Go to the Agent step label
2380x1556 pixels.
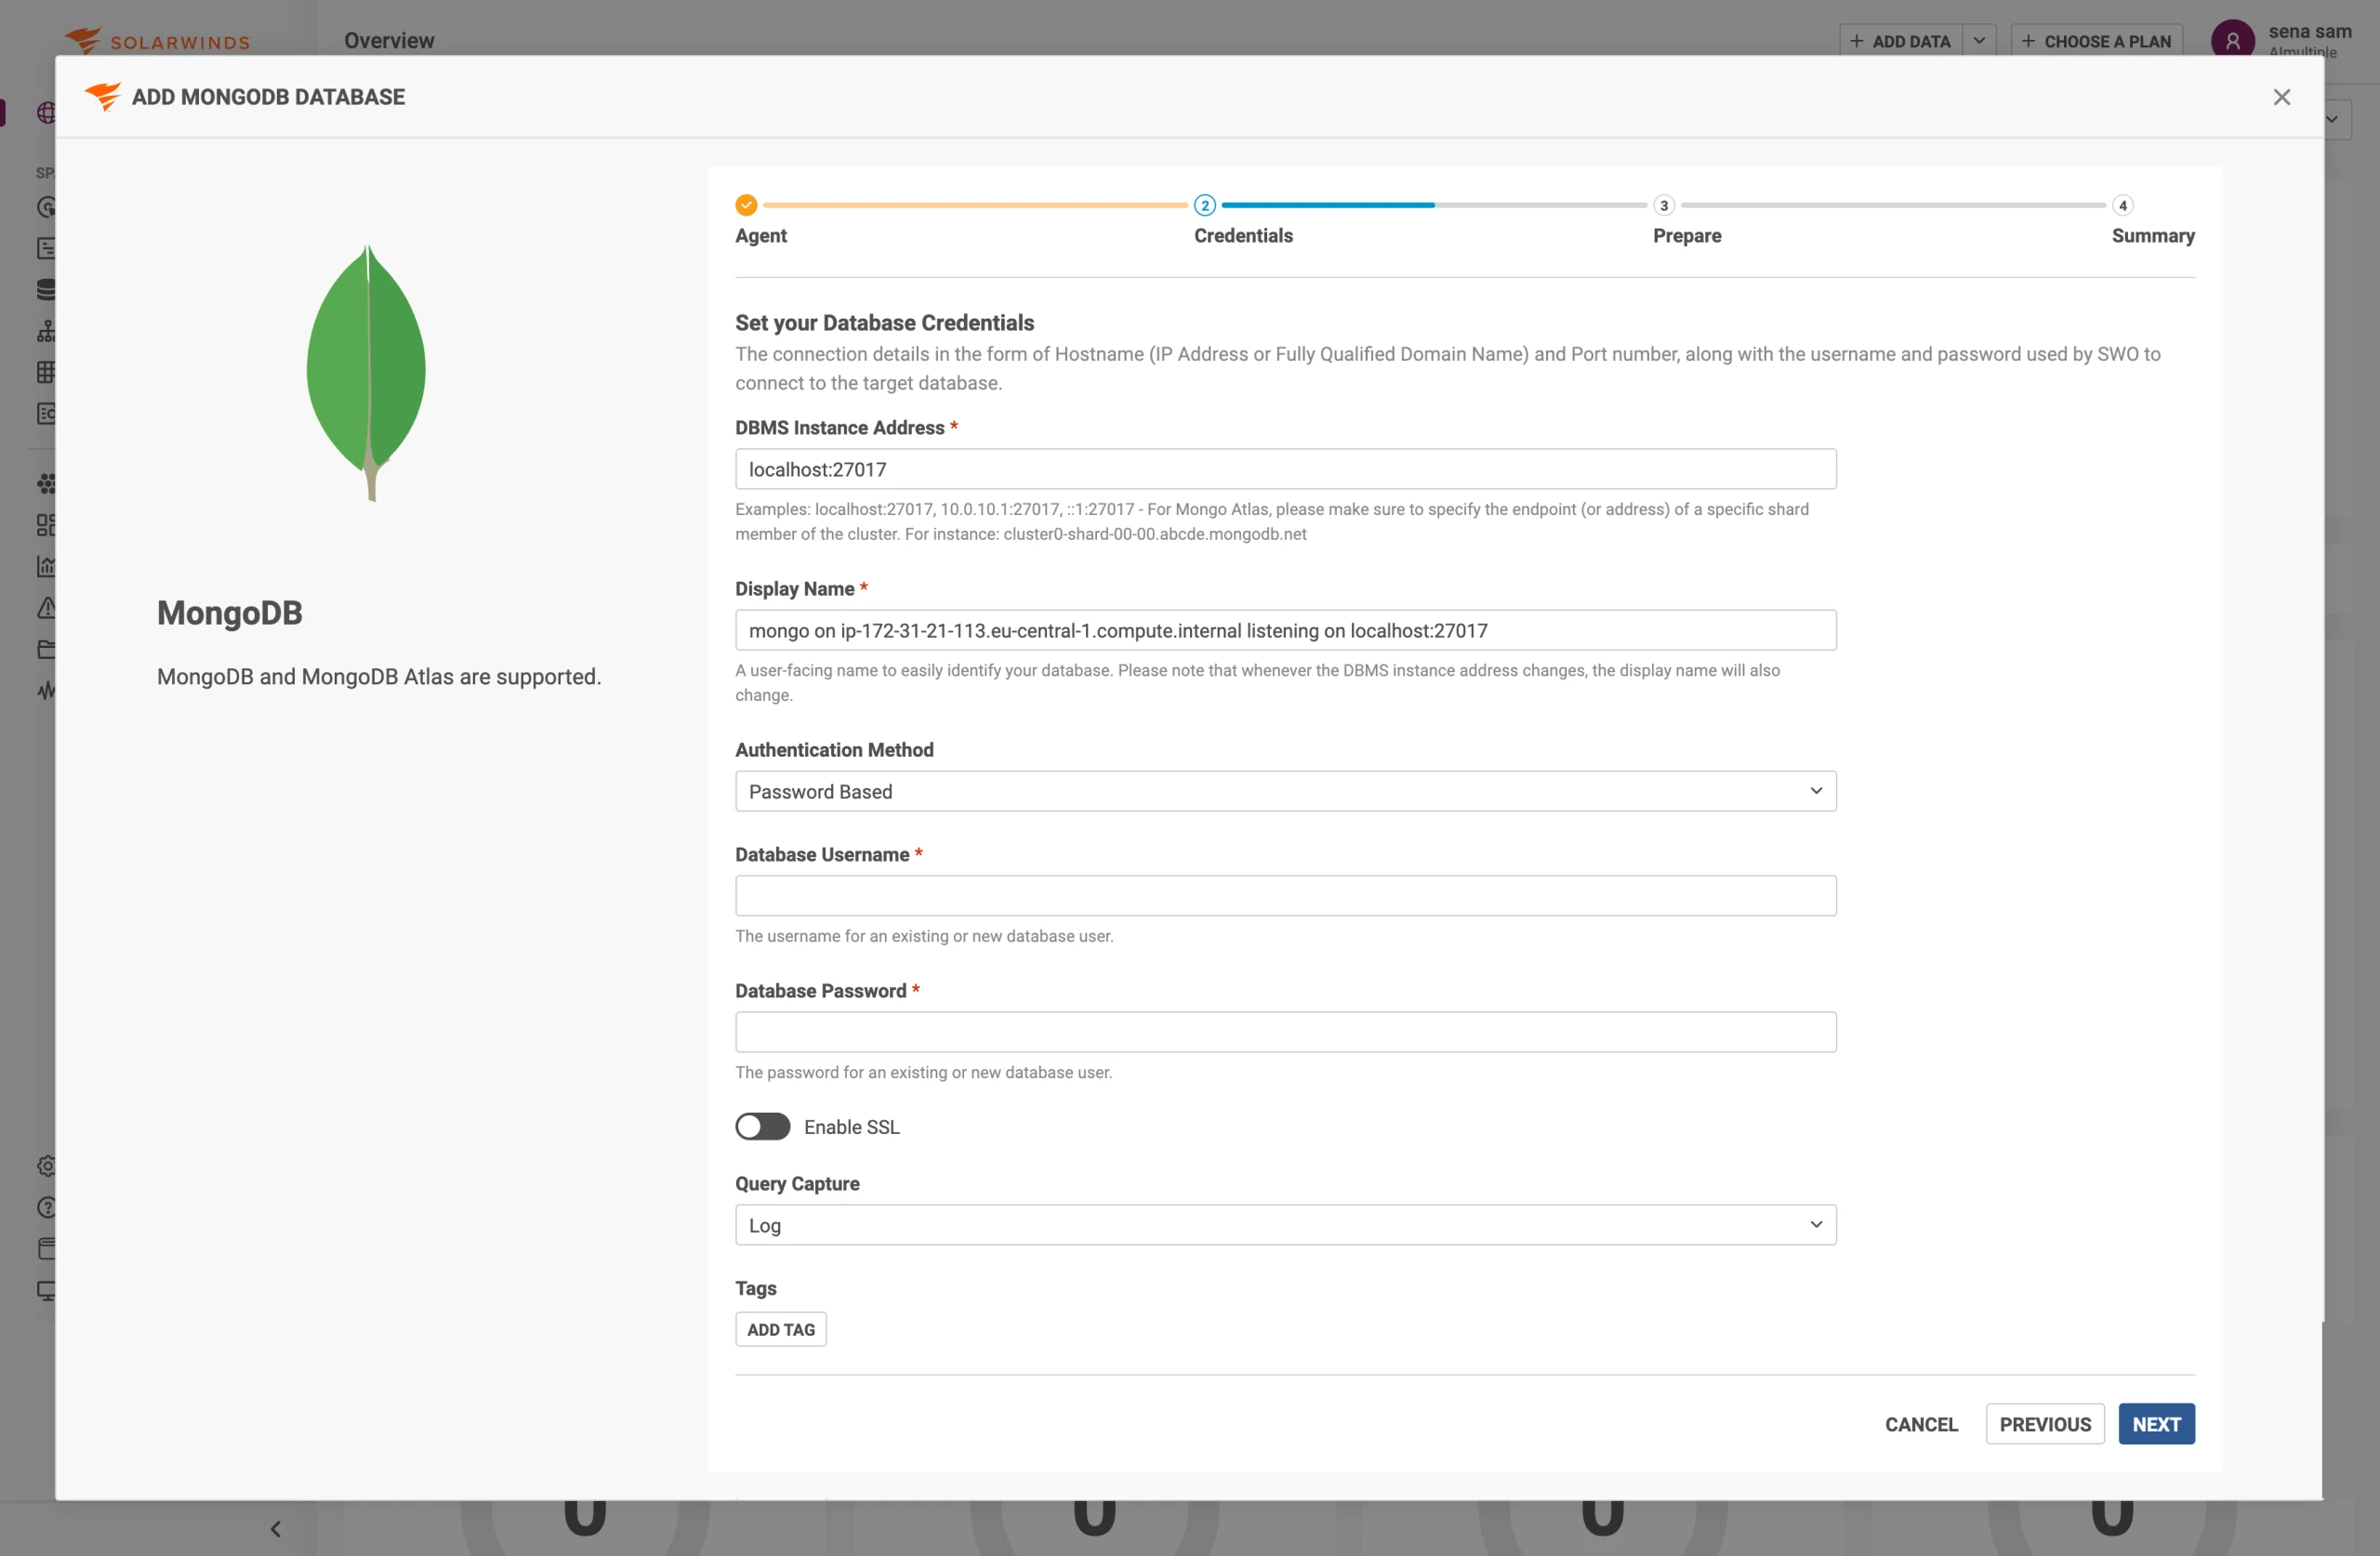pyautogui.click(x=761, y=236)
